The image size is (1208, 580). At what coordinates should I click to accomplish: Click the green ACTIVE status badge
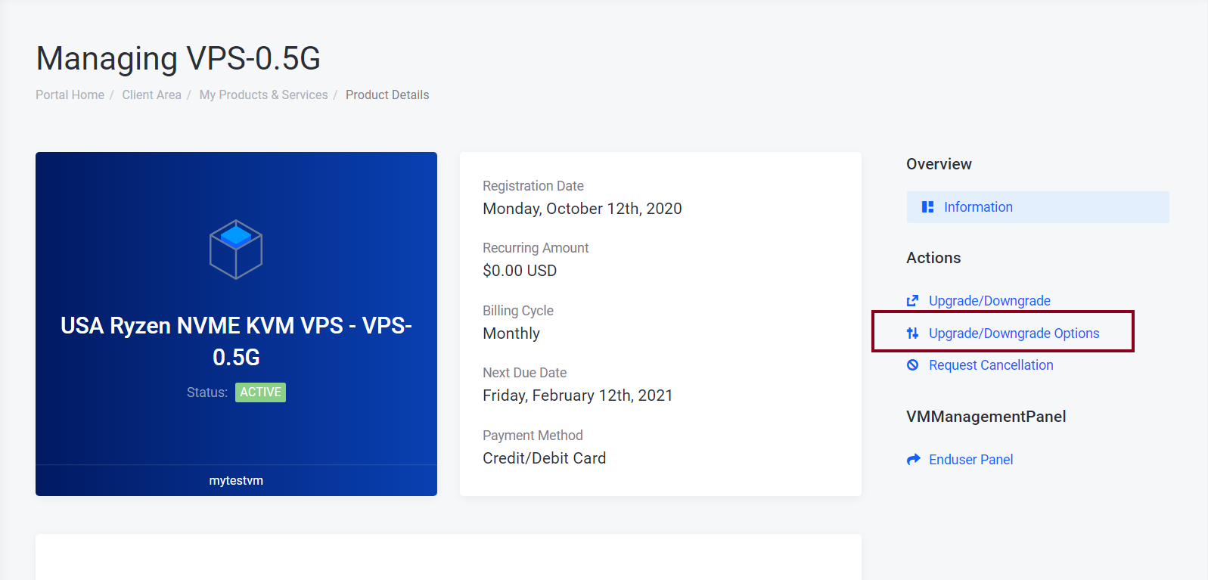tap(260, 392)
